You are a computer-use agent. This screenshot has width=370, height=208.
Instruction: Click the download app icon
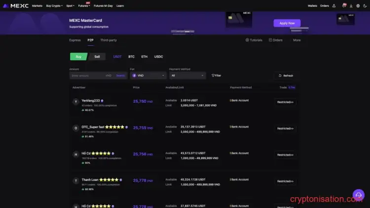coord(351,5)
